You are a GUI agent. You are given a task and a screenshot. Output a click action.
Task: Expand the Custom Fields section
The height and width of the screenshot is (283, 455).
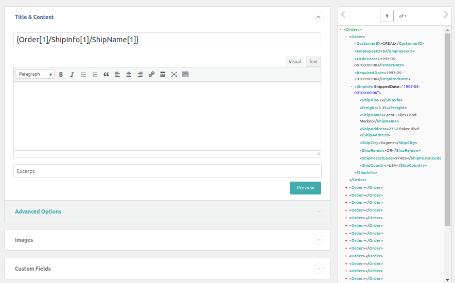[318, 269]
